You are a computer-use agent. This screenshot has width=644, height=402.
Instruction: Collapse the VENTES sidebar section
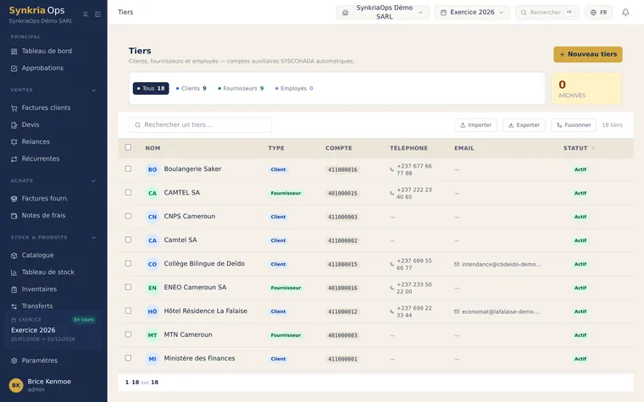pyautogui.click(x=94, y=91)
